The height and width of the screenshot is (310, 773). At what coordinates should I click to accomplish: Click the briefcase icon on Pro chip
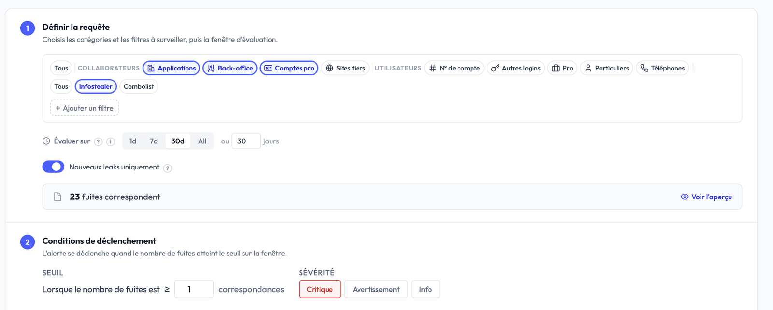[556, 68]
